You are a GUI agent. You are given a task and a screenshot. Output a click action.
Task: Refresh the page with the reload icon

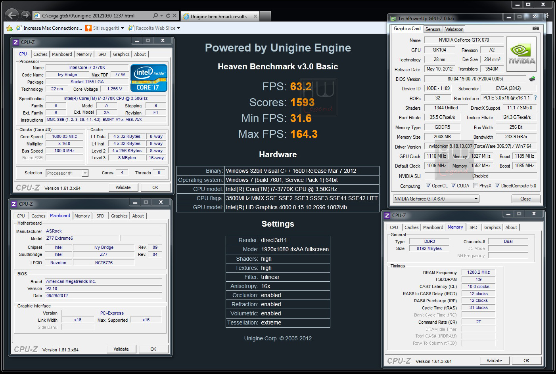click(x=168, y=16)
